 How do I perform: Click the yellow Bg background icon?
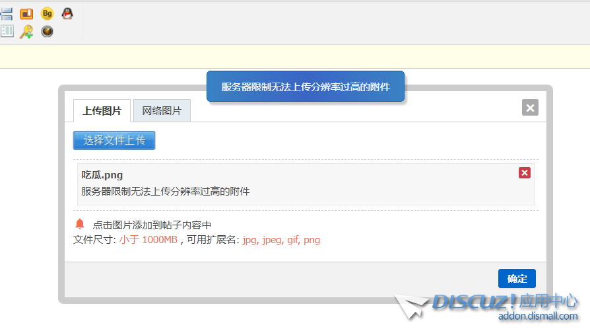point(47,14)
